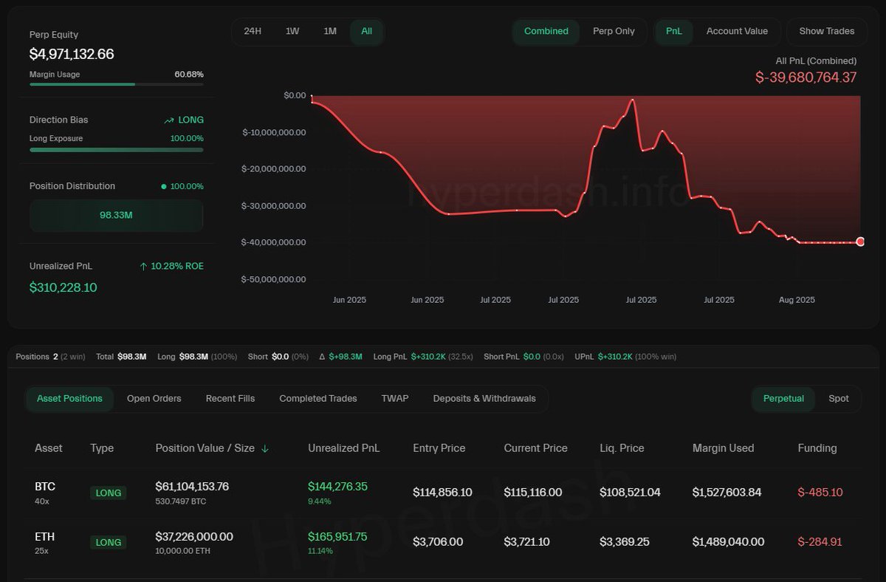
Task: Click the delta symbol in positions summary bar
Action: pos(322,357)
